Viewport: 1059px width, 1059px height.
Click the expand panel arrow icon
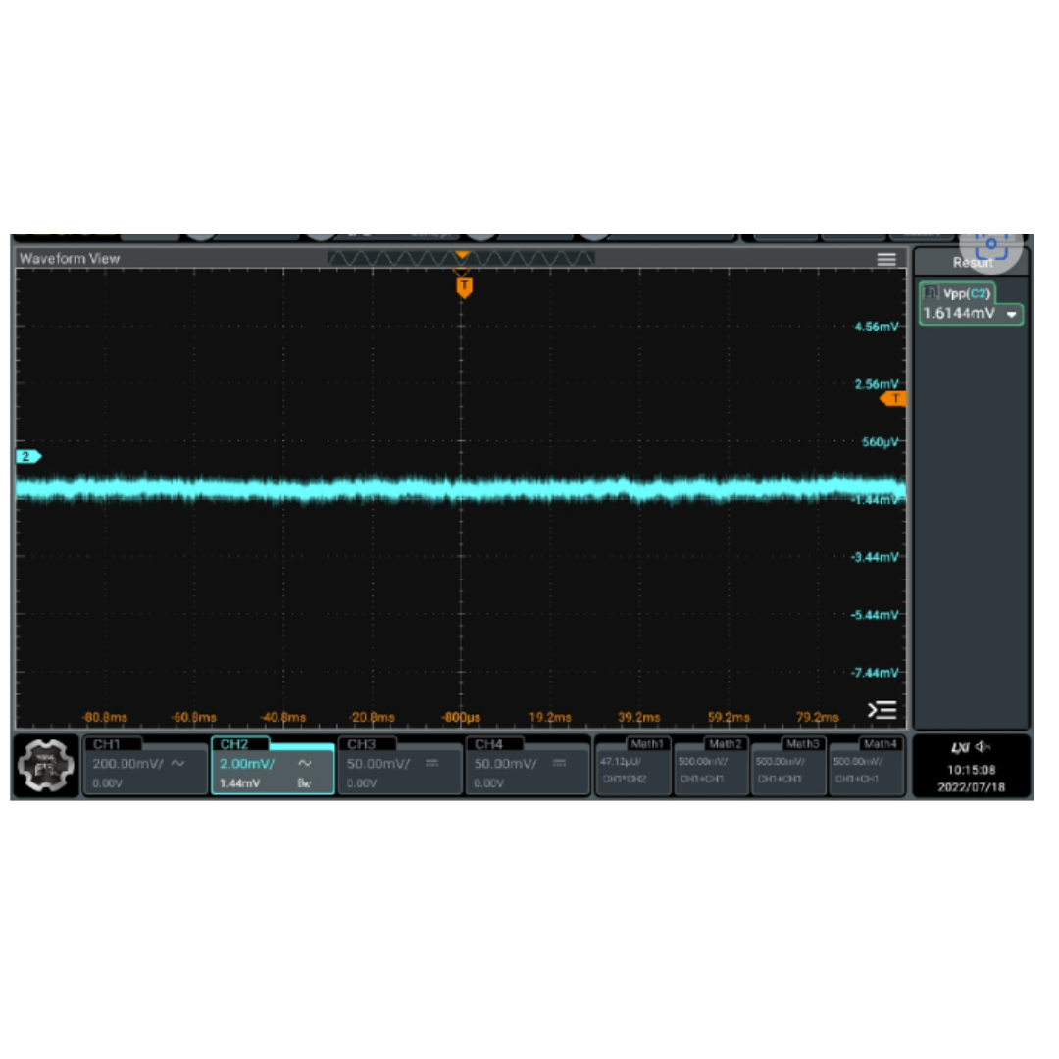[882, 710]
